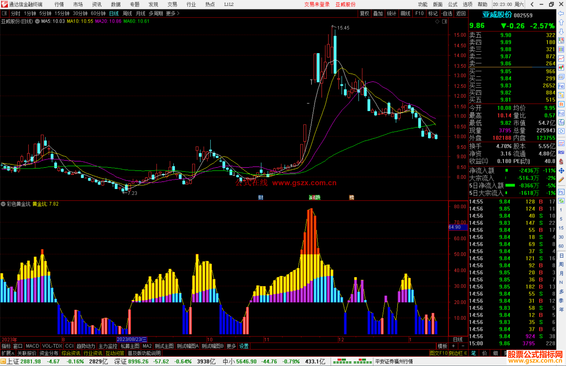Click the 设置 indicator settings link
The height and width of the screenshot is (366, 566).
(244, 346)
